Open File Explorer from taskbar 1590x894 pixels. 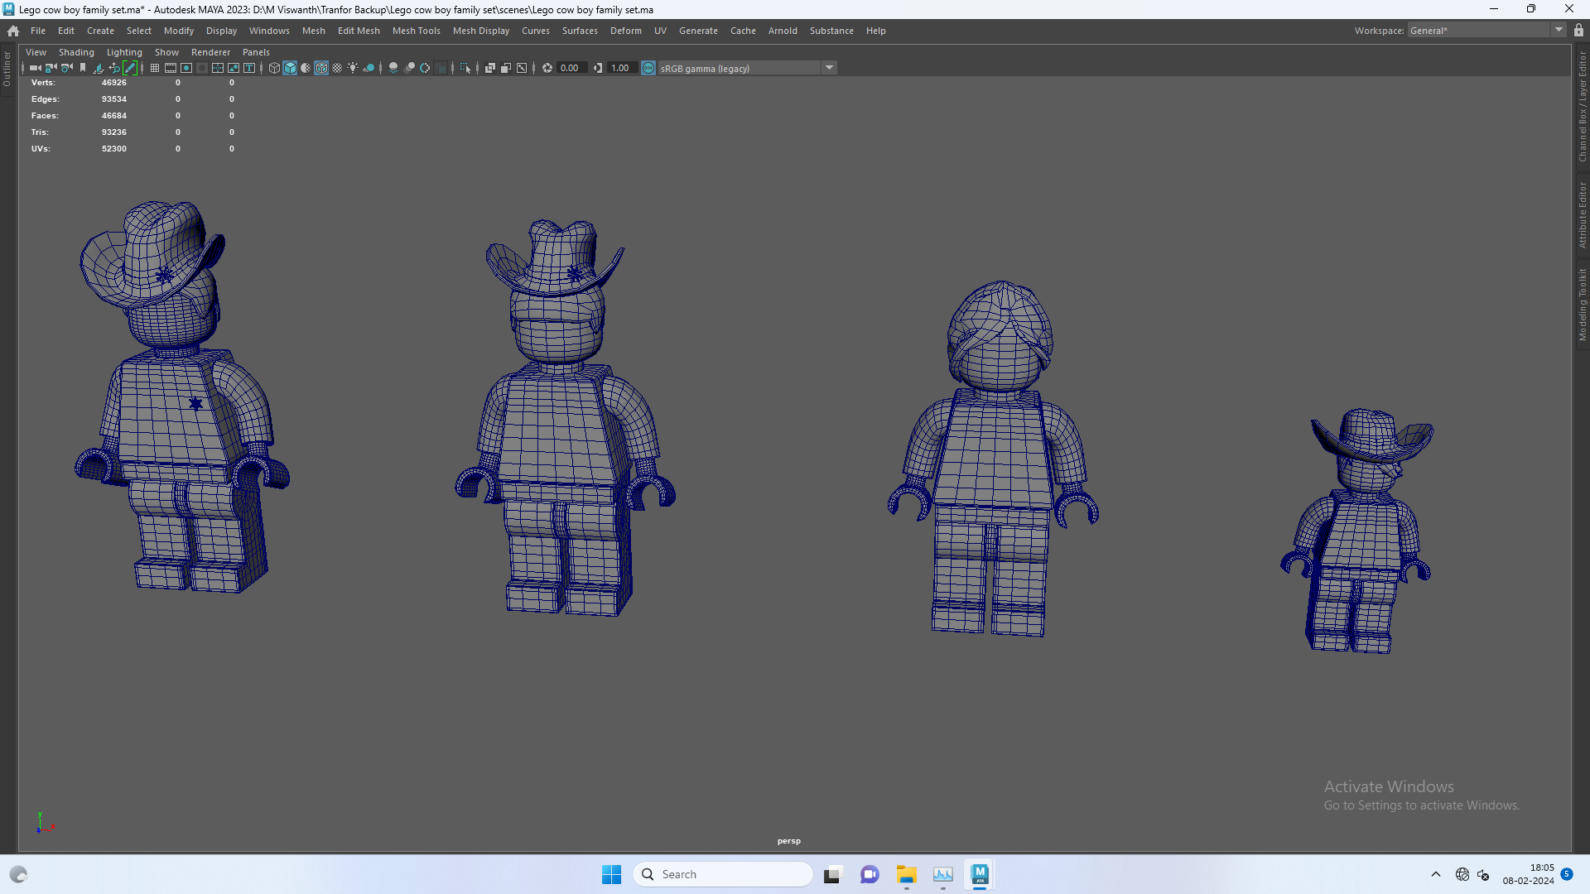click(906, 874)
